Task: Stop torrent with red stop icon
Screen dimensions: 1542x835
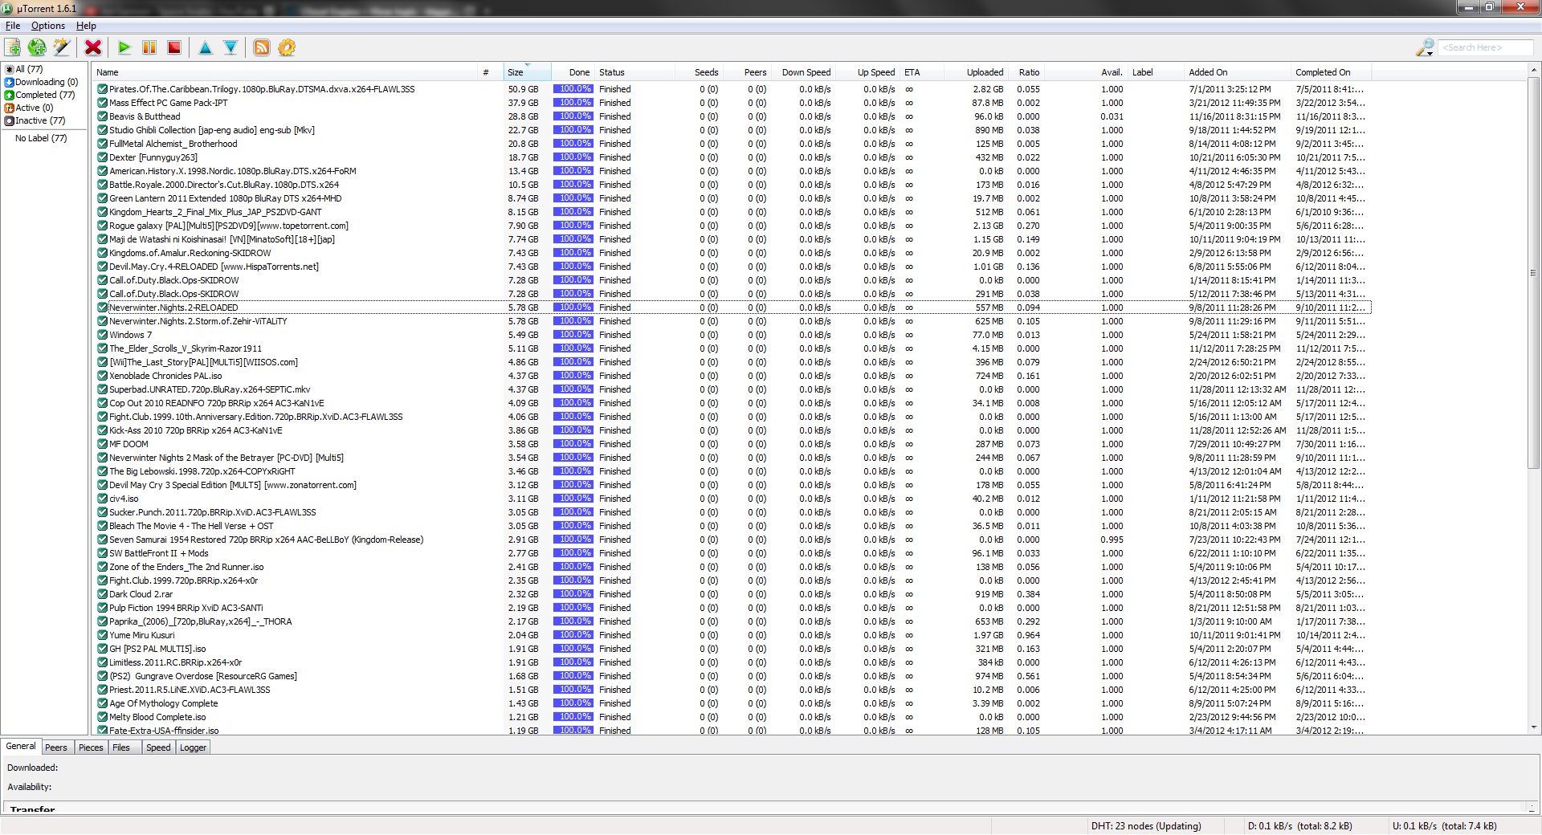Action: click(x=174, y=47)
